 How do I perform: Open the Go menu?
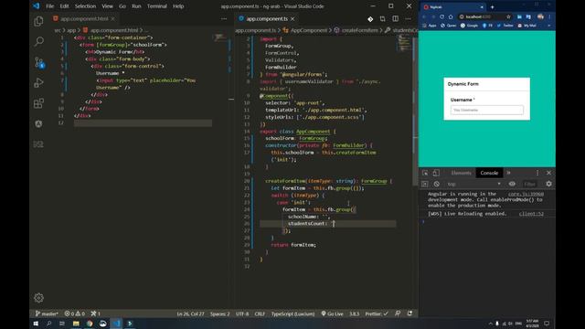[x=122, y=6]
